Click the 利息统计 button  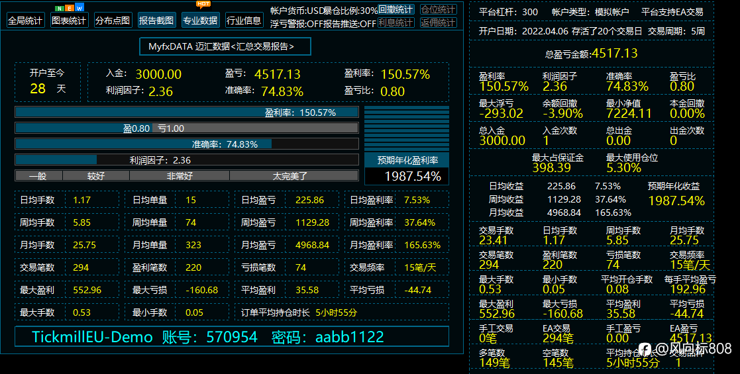coord(396,22)
